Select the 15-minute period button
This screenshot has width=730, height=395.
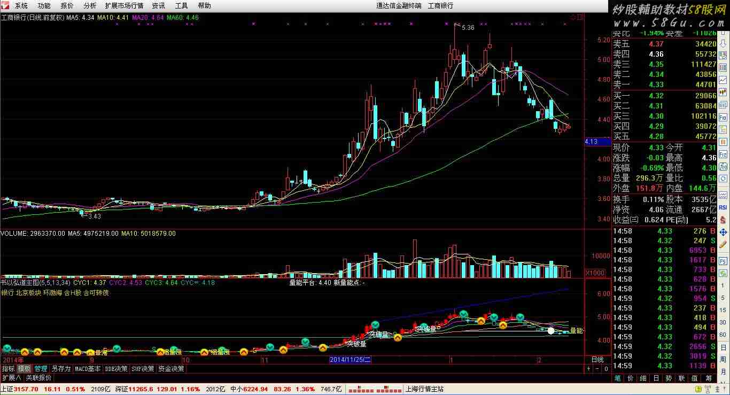[x=723, y=310]
